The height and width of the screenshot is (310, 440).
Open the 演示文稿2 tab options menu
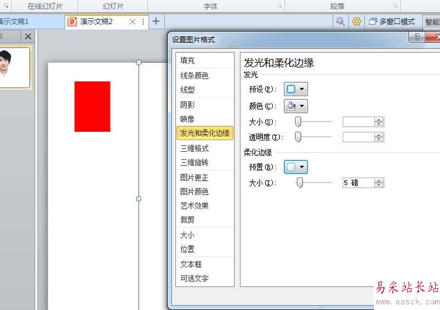pyautogui.click(x=143, y=21)
